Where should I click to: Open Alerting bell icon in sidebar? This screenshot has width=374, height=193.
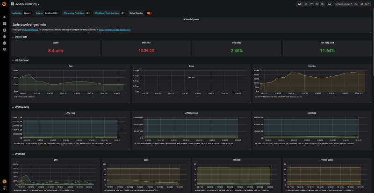point(4,37)
